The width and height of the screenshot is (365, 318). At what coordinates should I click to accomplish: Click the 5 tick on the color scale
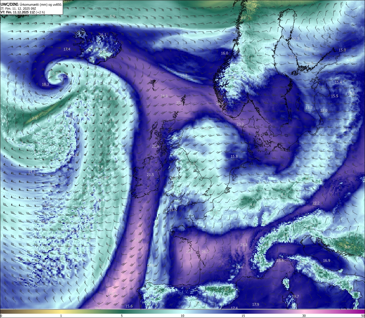pos(122,316)
